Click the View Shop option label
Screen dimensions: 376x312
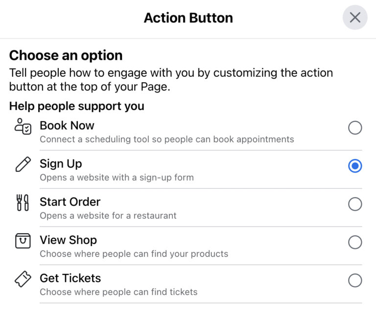[x=68, y=240]
